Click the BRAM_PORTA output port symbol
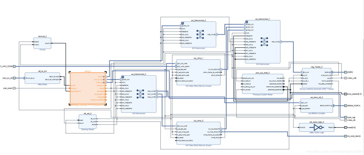The width and height of the screenshot is (364, 155). coord(346,105)
